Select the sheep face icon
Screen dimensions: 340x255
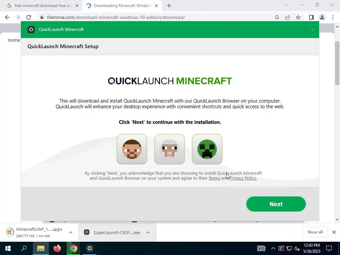[x=170, y=149]
